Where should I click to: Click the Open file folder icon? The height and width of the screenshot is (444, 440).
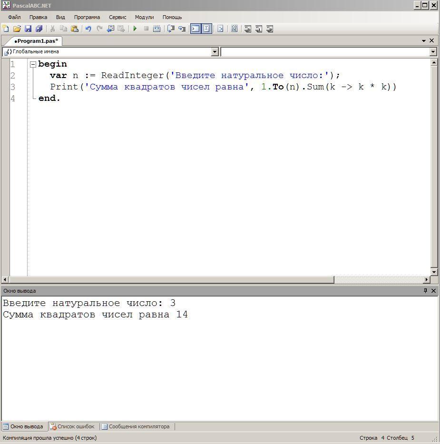(x=17, y=29)
